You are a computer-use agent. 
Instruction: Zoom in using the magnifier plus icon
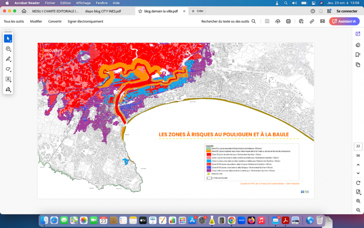click(x=358, y=201)
